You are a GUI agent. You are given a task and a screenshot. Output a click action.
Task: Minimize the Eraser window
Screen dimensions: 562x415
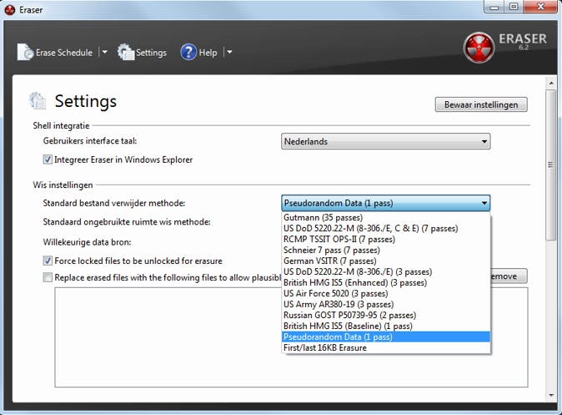coord(494,7)
